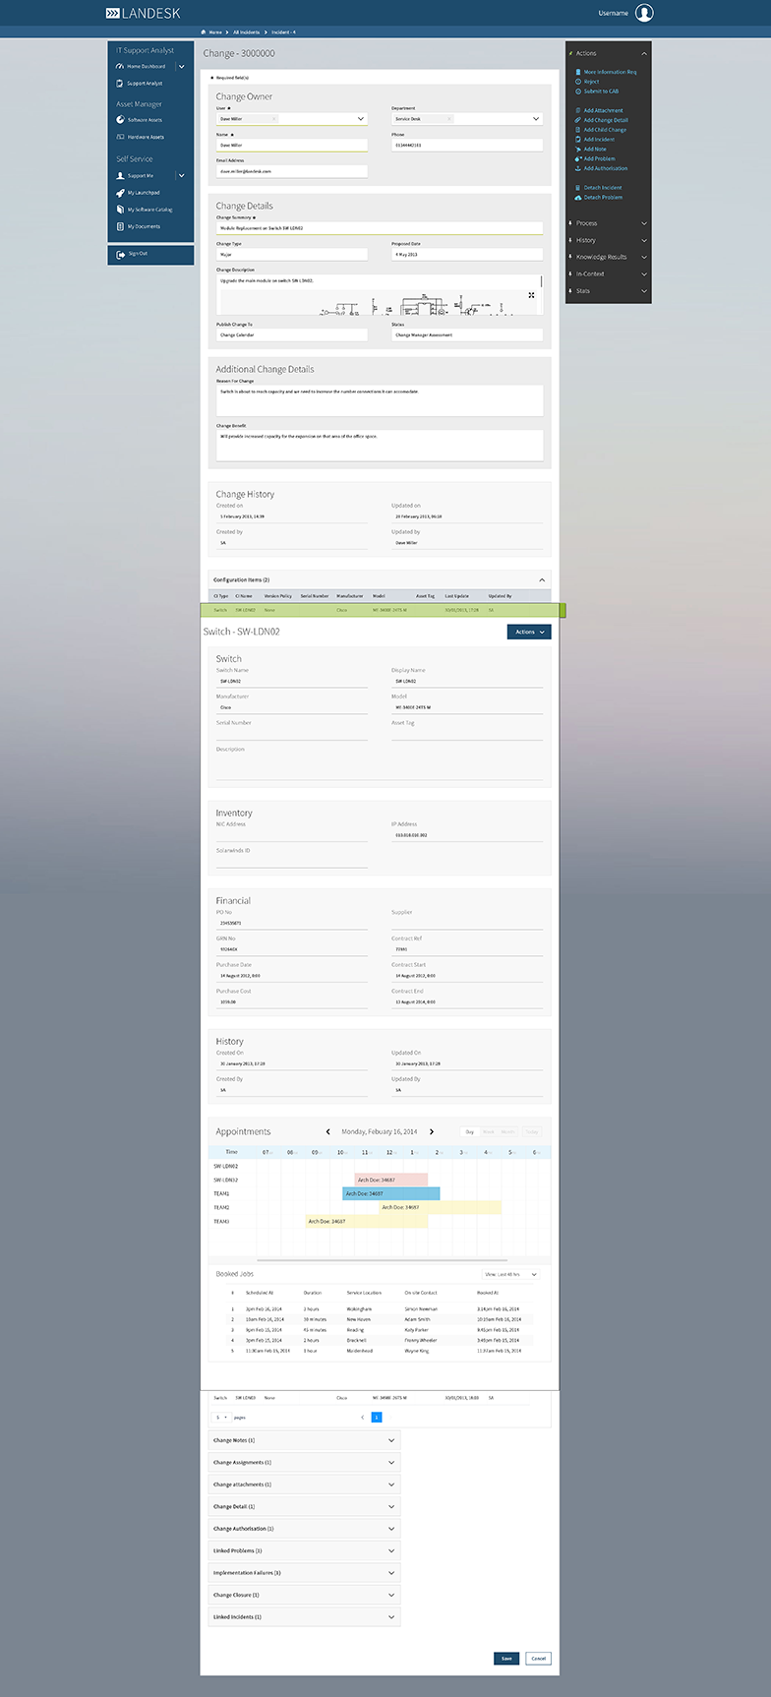Open Software Assets via its sidebar icon
This screenshot has height=1697, width=771.
[x=119, y=120]
